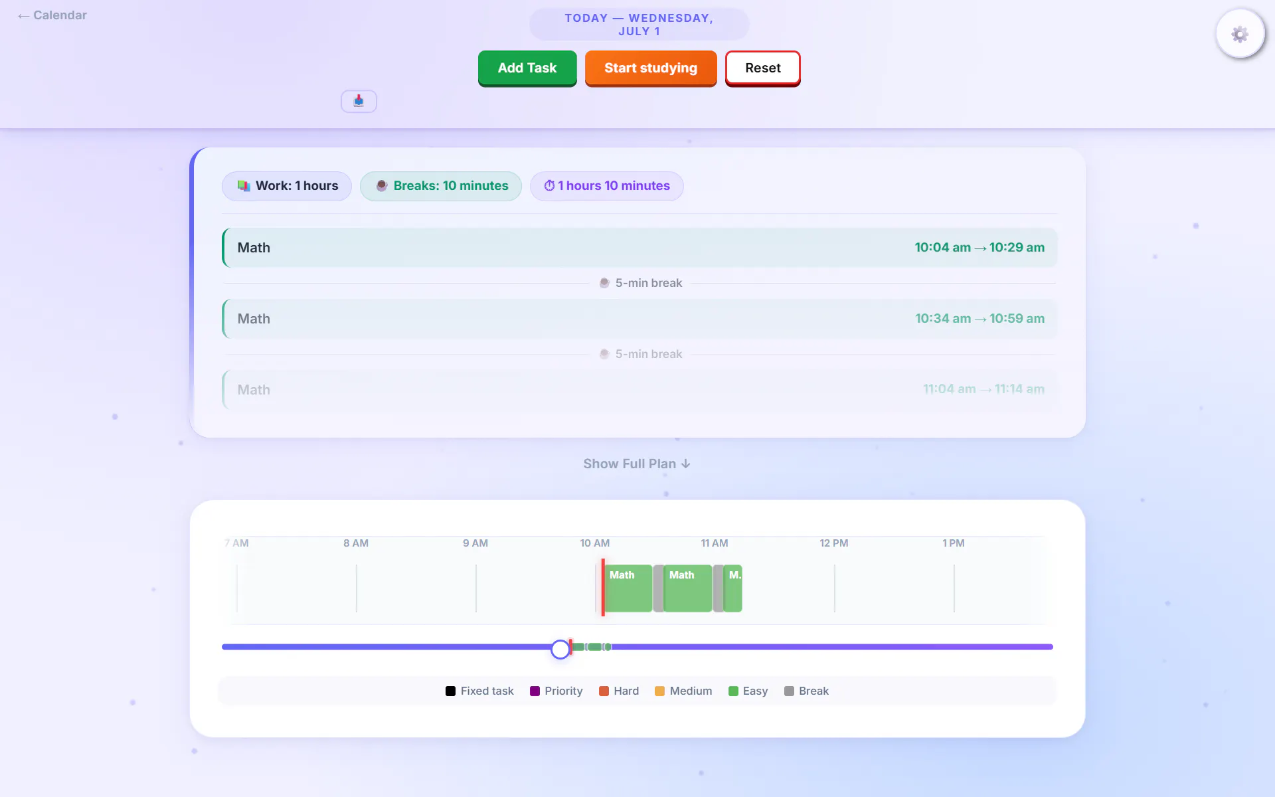Click the purple Priority legend swatch
The image size is (1275, 797).
click(535, 691)
